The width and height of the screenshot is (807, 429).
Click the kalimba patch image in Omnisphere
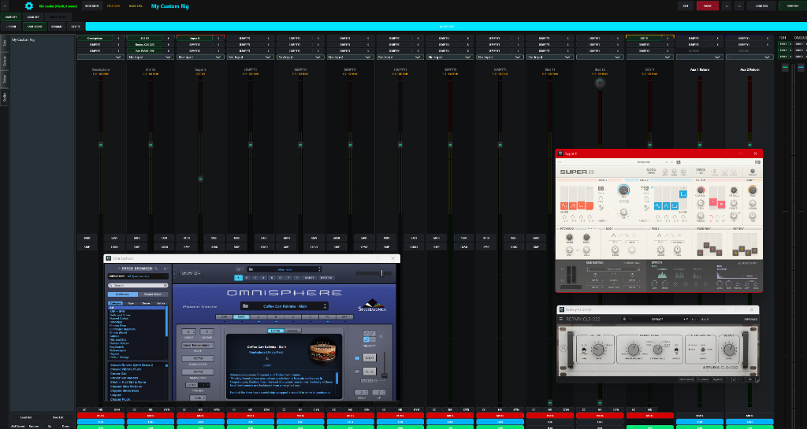coord(322,352)
